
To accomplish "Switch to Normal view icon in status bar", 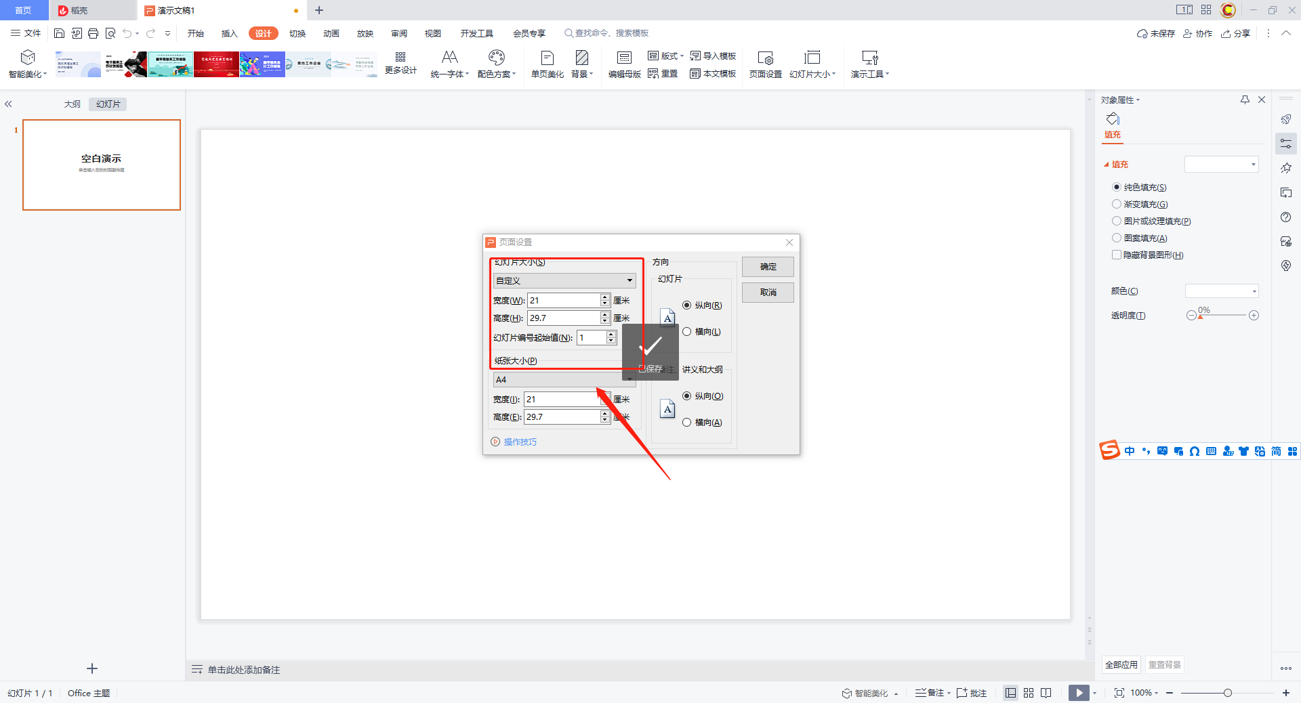I will tap(1010, 693).
